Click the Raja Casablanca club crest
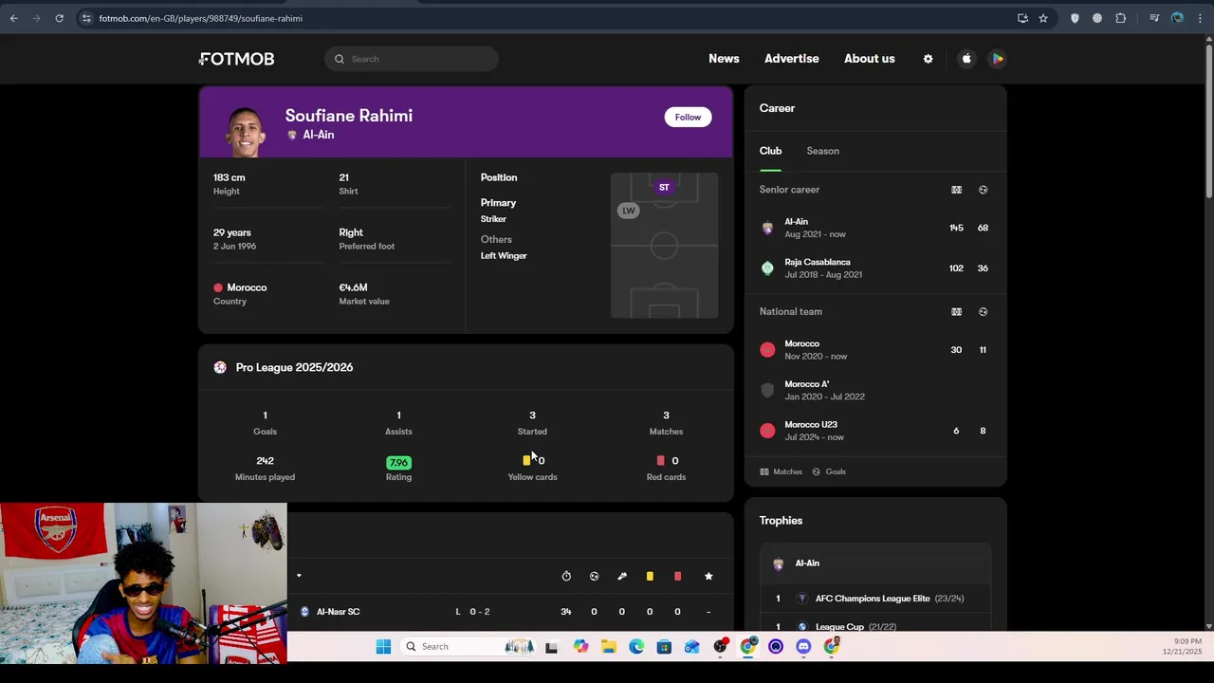 [x=767, y=268]
